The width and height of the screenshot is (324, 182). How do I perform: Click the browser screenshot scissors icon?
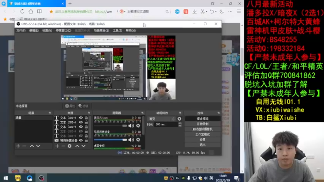(x=202, y=12)
